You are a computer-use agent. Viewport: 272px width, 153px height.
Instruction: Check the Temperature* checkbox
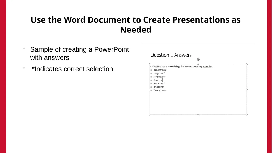click(151, 77)
